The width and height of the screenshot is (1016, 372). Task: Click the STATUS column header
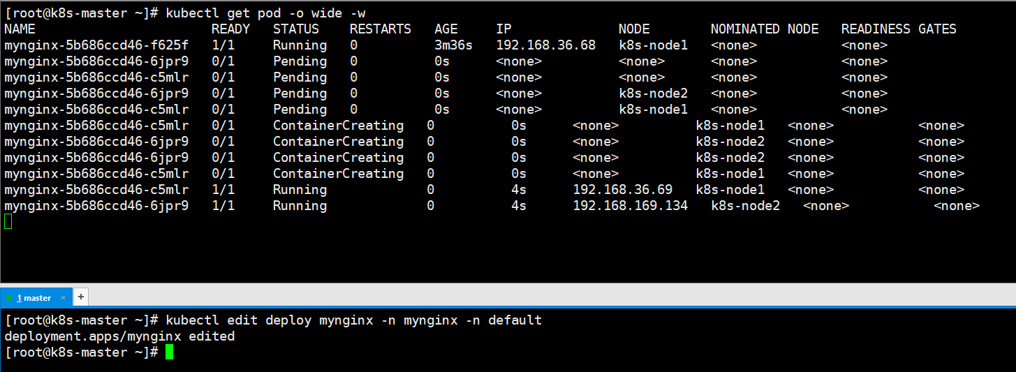[x=296, y=29]
